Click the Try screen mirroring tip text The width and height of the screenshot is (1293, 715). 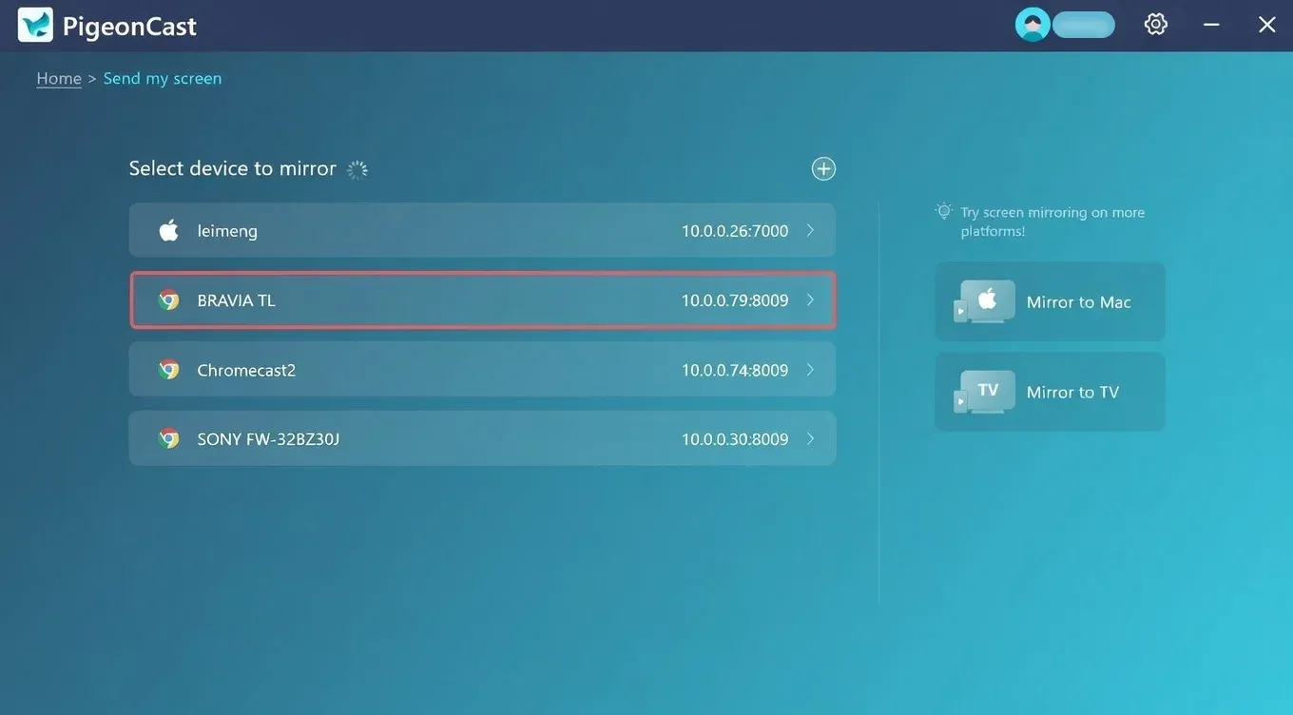click(x=1052, y=222)
